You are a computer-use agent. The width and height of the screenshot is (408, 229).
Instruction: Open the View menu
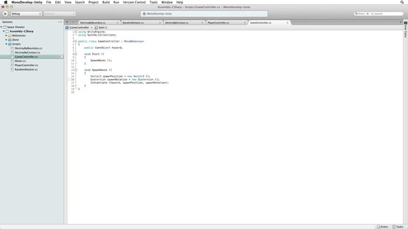coord(68,2)
